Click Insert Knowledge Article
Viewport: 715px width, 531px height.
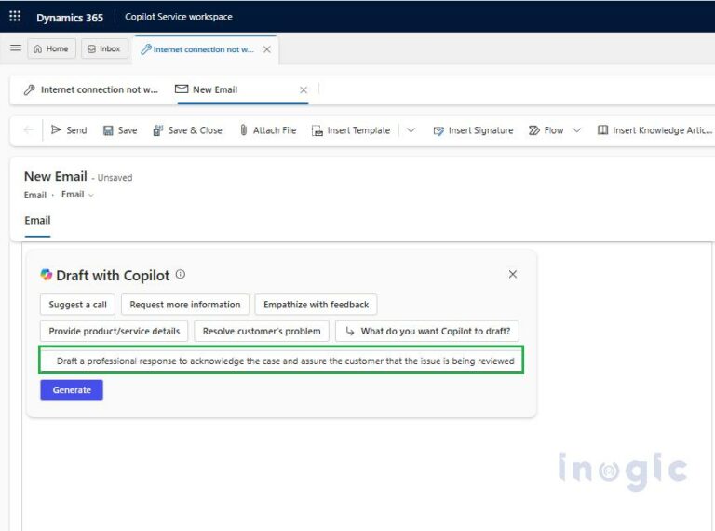654,130
